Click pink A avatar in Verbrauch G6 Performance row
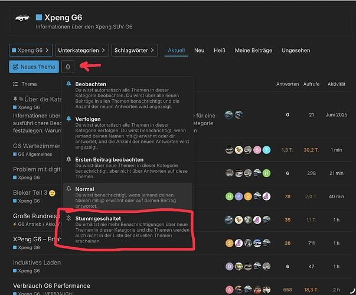 (x=229, y=290)
